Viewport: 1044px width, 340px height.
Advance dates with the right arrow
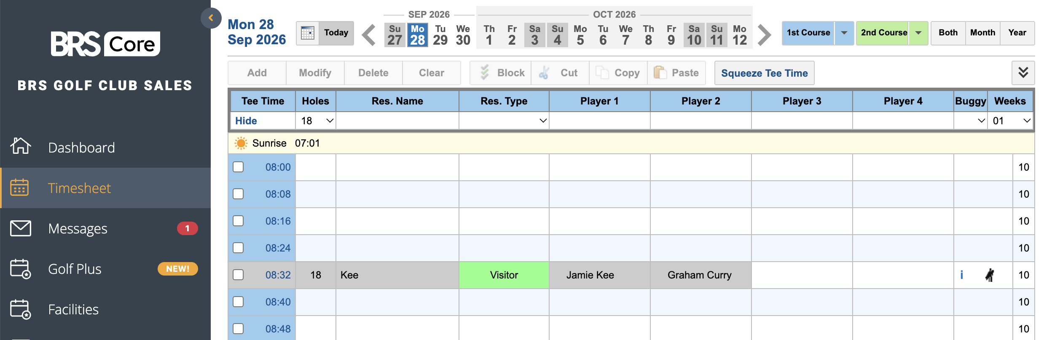(764, 35)
